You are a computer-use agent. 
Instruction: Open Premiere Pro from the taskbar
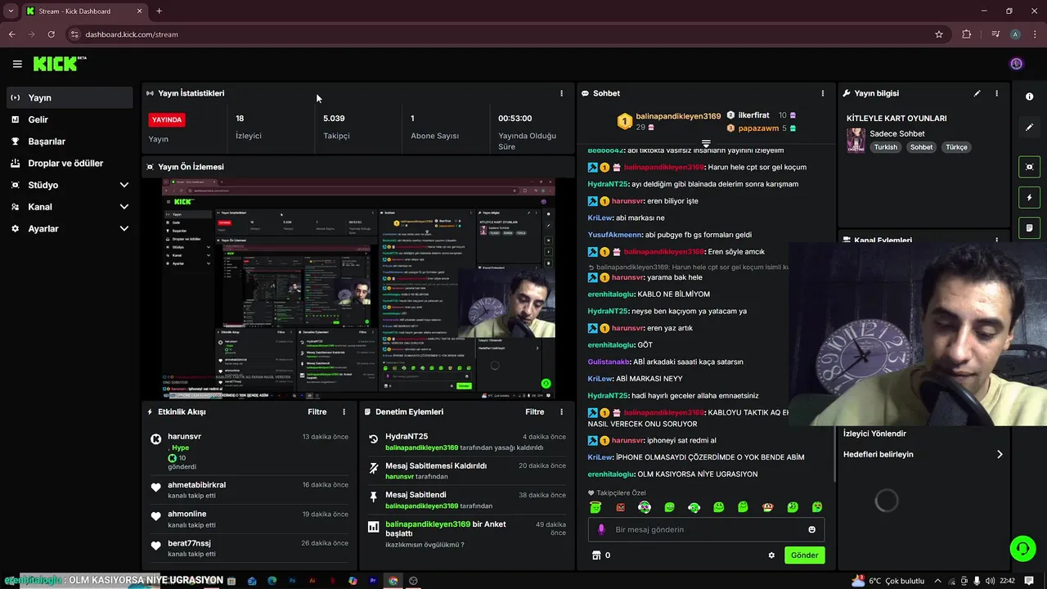click(373, 581)
